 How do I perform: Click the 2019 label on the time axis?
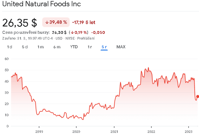(x=39, y=132)
